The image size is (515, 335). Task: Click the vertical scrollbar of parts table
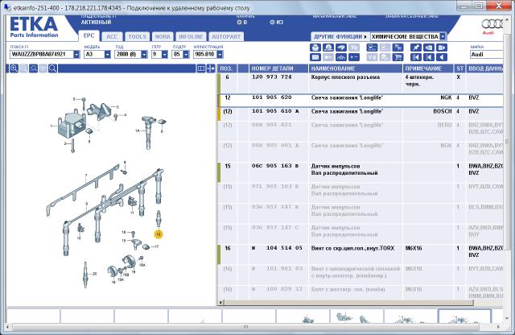pyautogui.click(x=507, y=142)
